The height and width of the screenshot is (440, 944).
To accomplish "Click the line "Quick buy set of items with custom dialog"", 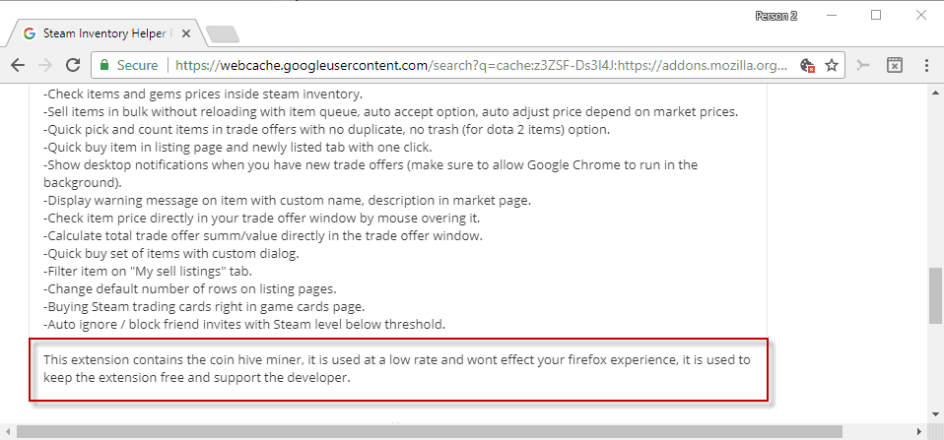I will [x=171, y=253].
